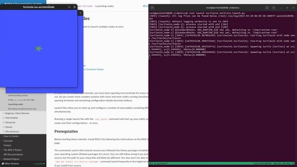This screenshot has width=297, height=167.
Task: Expand Beginner: Client libraries section
Action: 4,113
